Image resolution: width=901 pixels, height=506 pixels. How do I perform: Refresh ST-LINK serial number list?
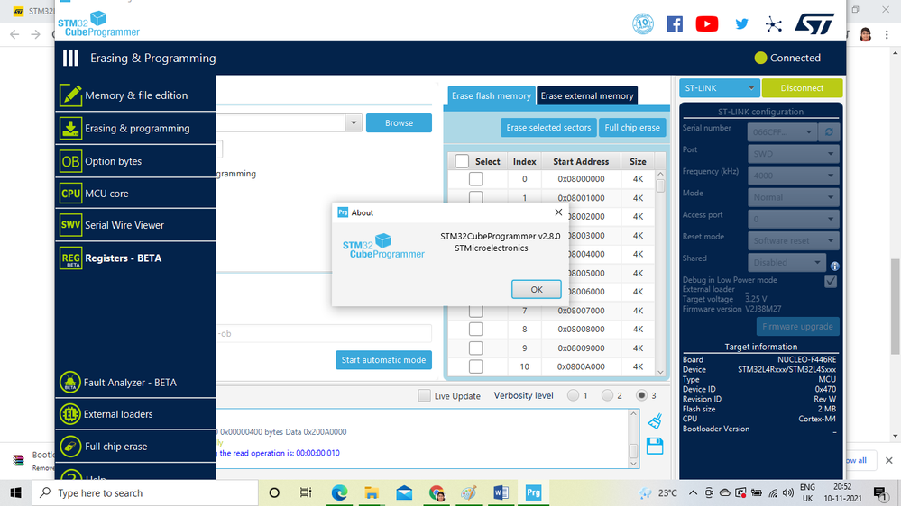[829, 132]
